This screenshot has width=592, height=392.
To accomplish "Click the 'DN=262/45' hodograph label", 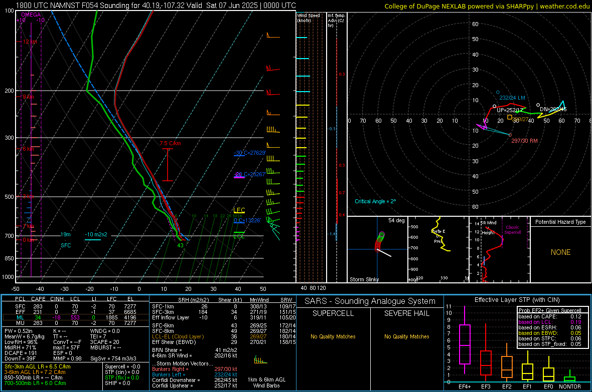I will point(553,109).
